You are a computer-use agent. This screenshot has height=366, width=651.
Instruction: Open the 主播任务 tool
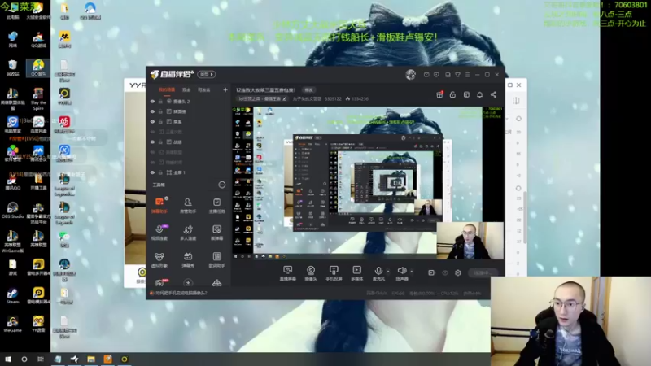click(216, 205)
